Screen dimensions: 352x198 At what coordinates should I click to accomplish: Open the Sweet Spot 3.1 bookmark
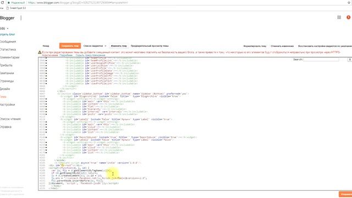click(x=16, y=8)
